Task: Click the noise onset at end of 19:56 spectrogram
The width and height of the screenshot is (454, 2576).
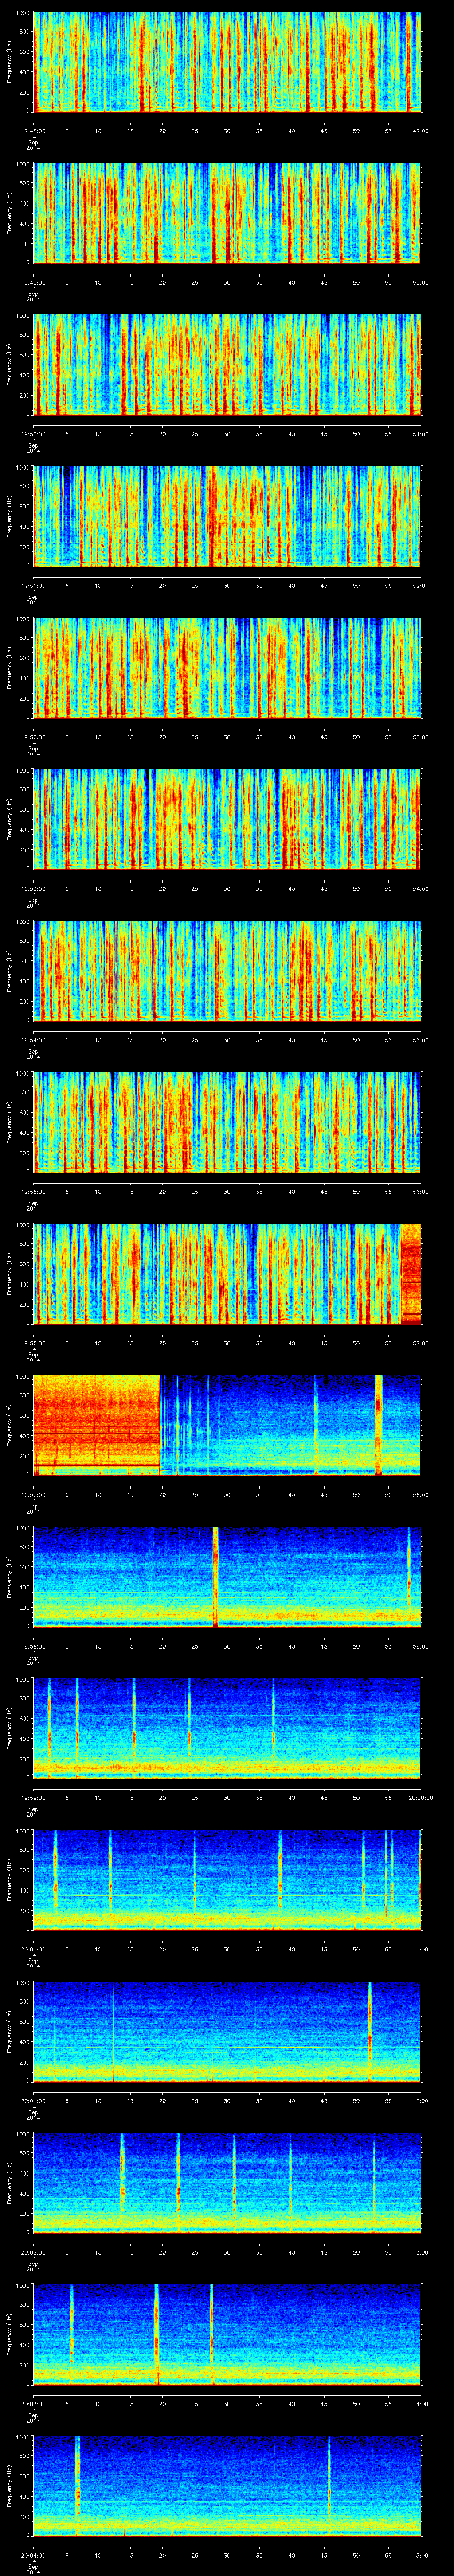Action: click(x=410, y=1272)
